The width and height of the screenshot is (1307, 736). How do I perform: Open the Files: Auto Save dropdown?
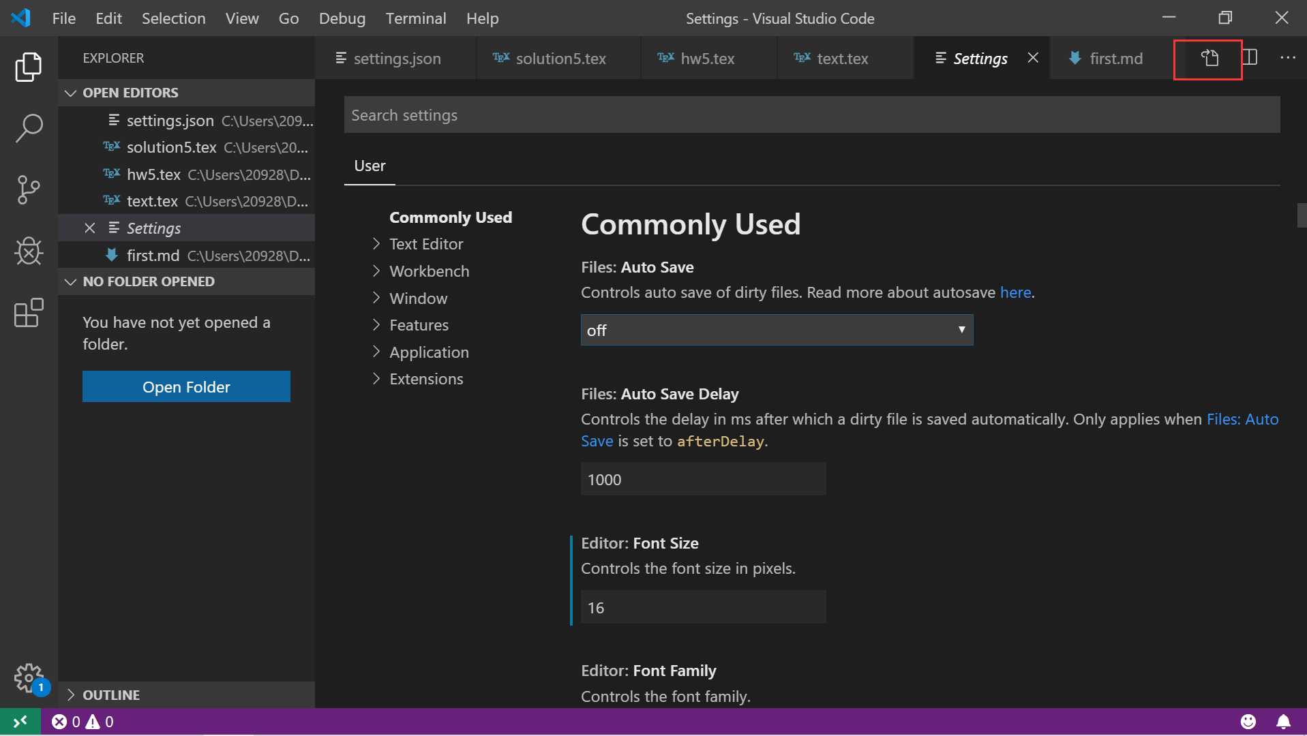tap(777, 330)
